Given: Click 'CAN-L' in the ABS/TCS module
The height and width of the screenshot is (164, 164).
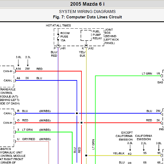Looking at the screenshot, I should [x=8, y=113].
